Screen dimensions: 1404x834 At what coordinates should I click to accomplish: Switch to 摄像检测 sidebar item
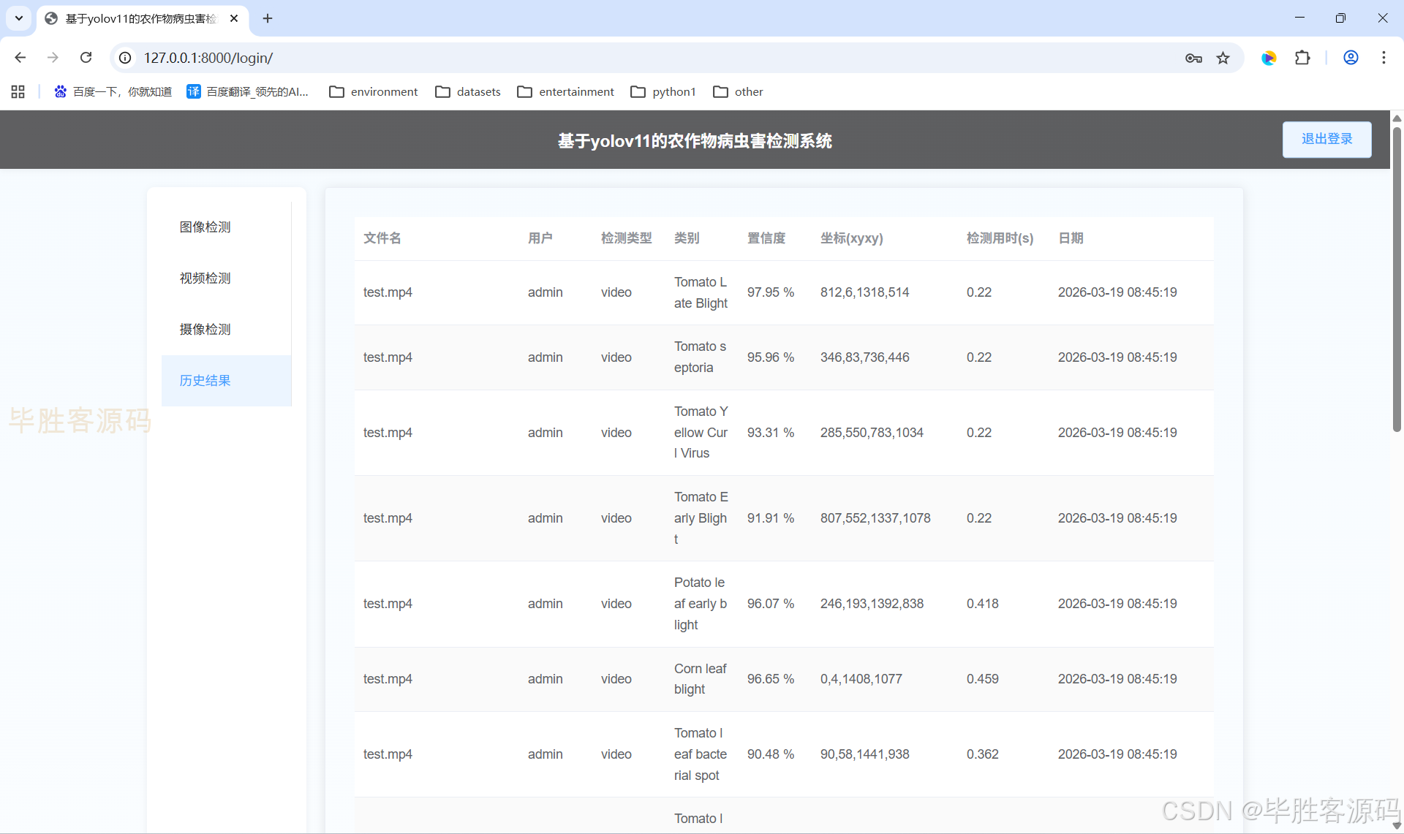point(205,330)
